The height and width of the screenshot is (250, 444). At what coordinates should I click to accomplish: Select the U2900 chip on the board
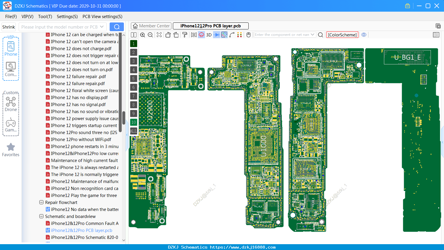150,110
